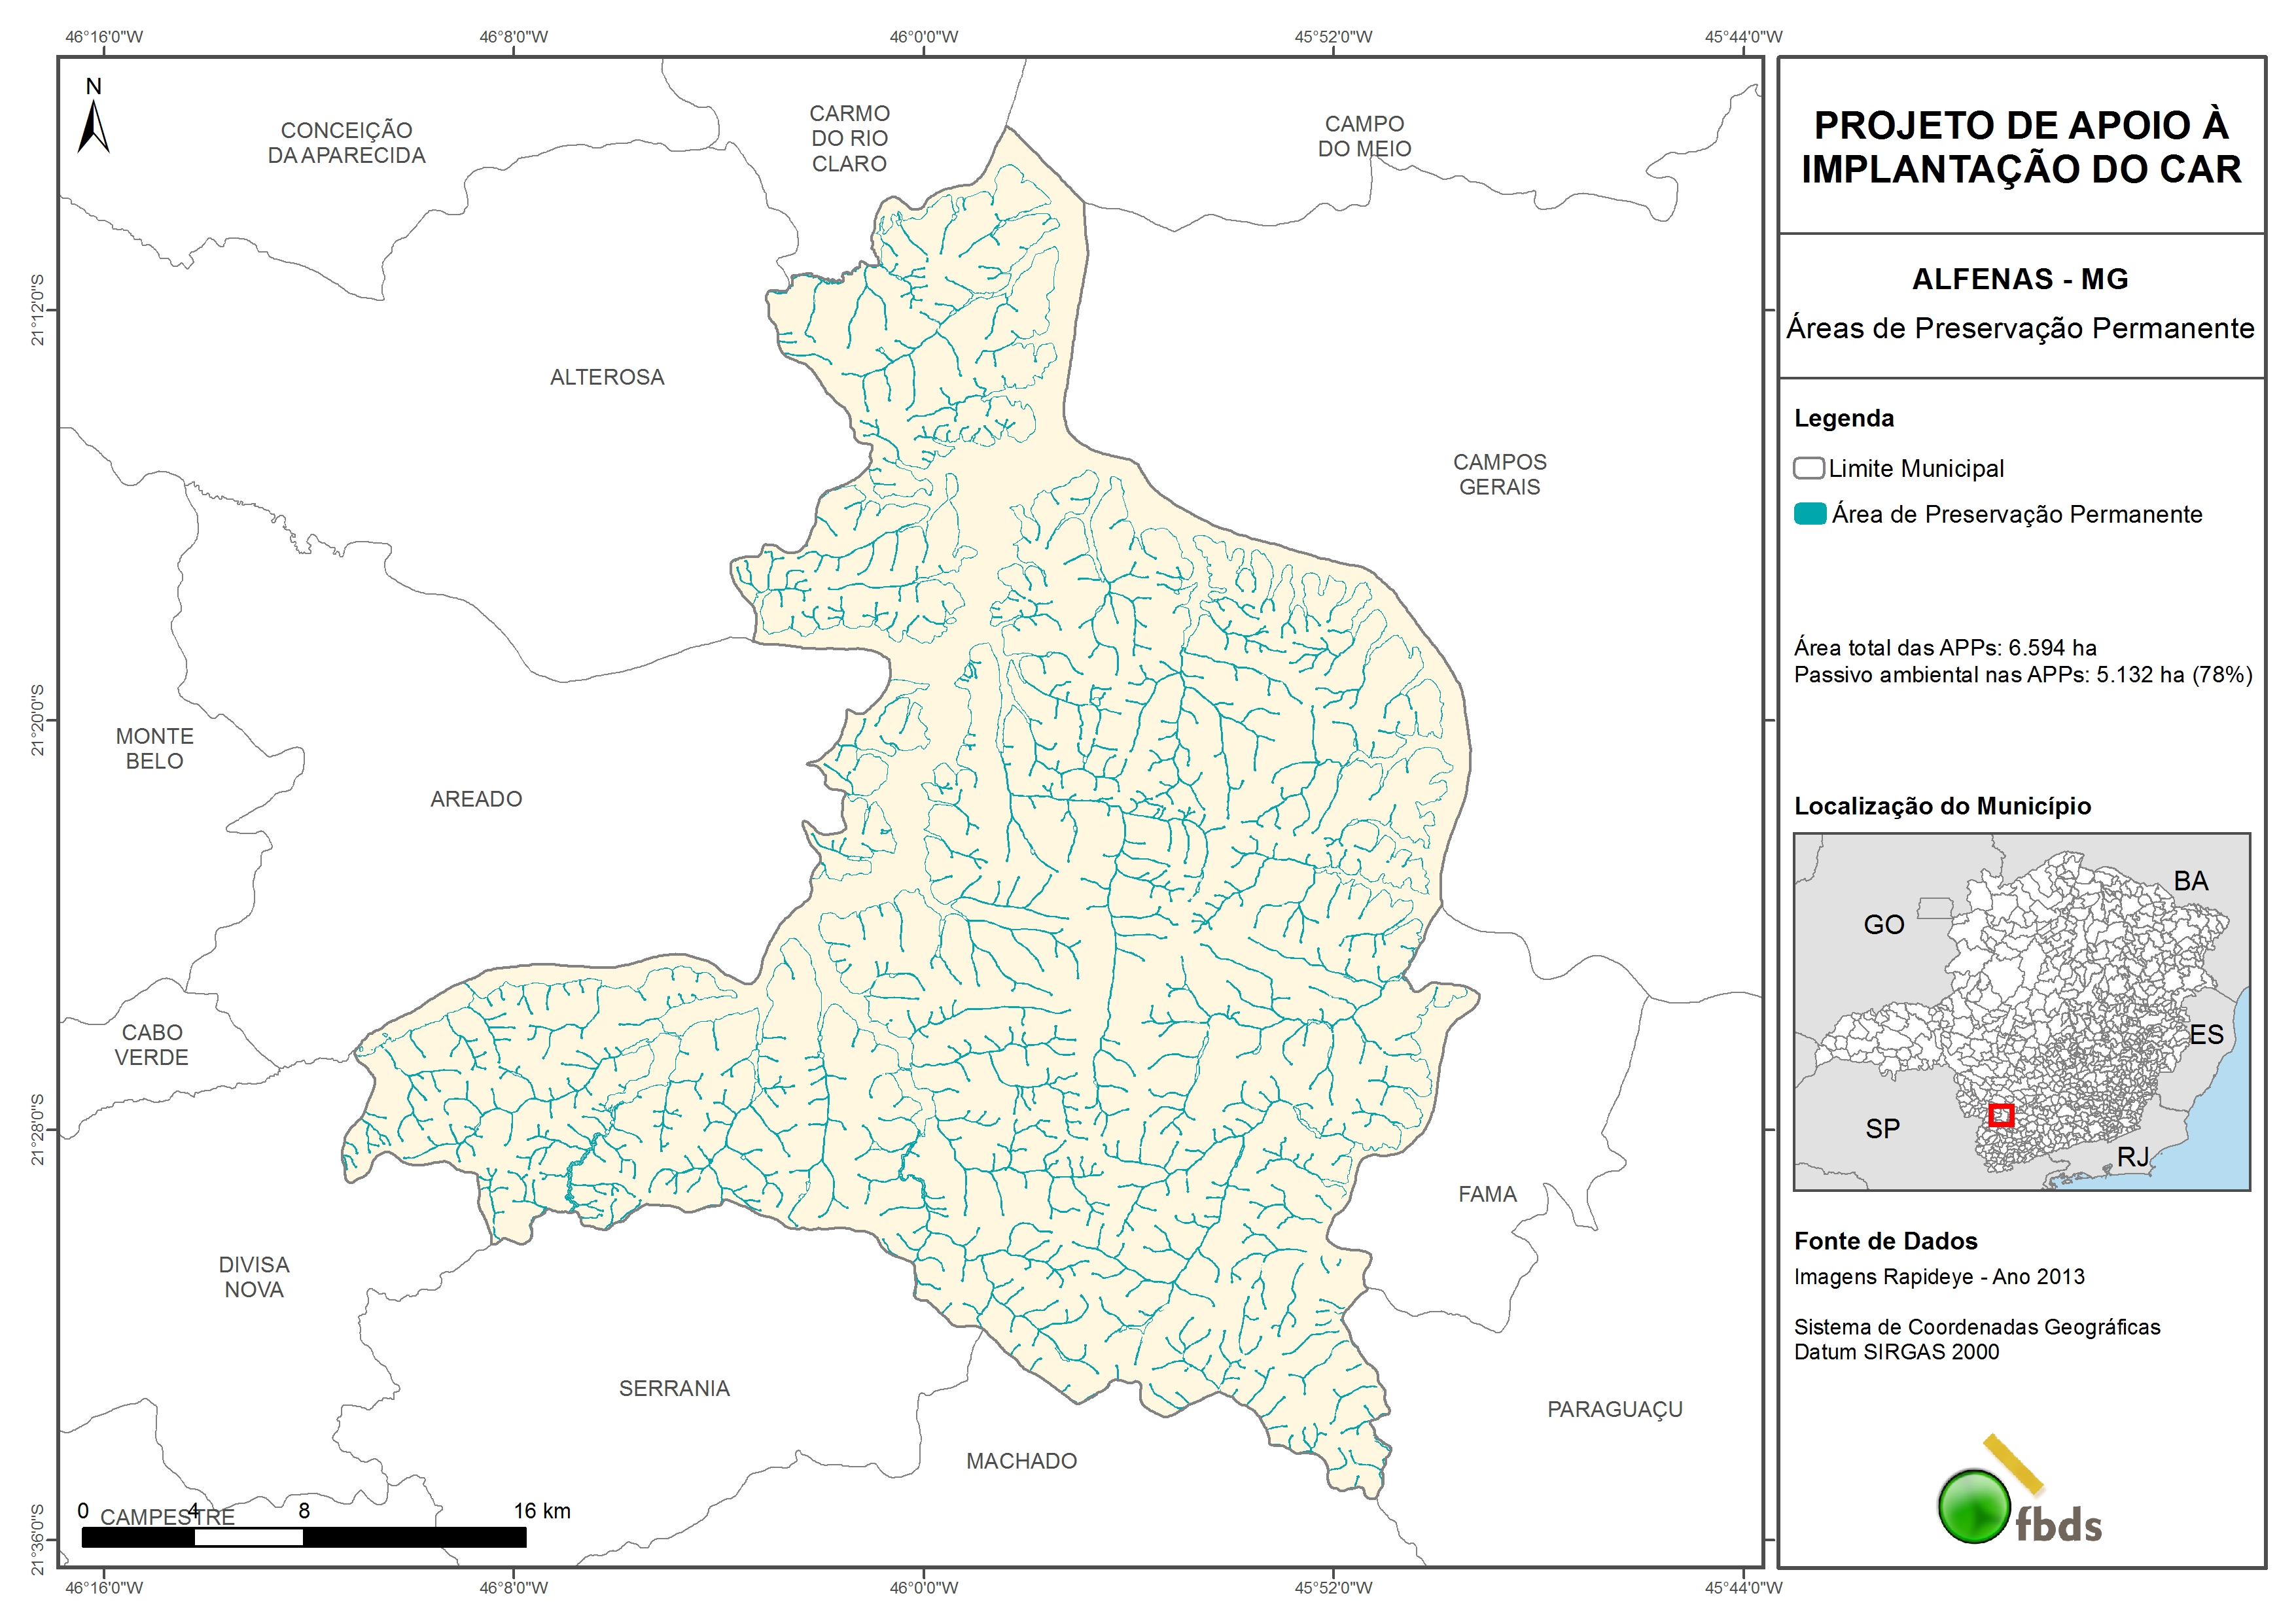Click the teal Área de Preservação Permanente swatch
2296x1623 pixels.
pos(1809,514)
